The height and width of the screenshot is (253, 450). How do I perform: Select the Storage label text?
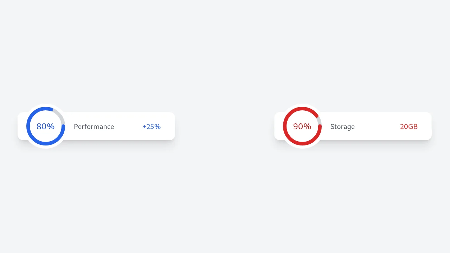tap(342, 126)
